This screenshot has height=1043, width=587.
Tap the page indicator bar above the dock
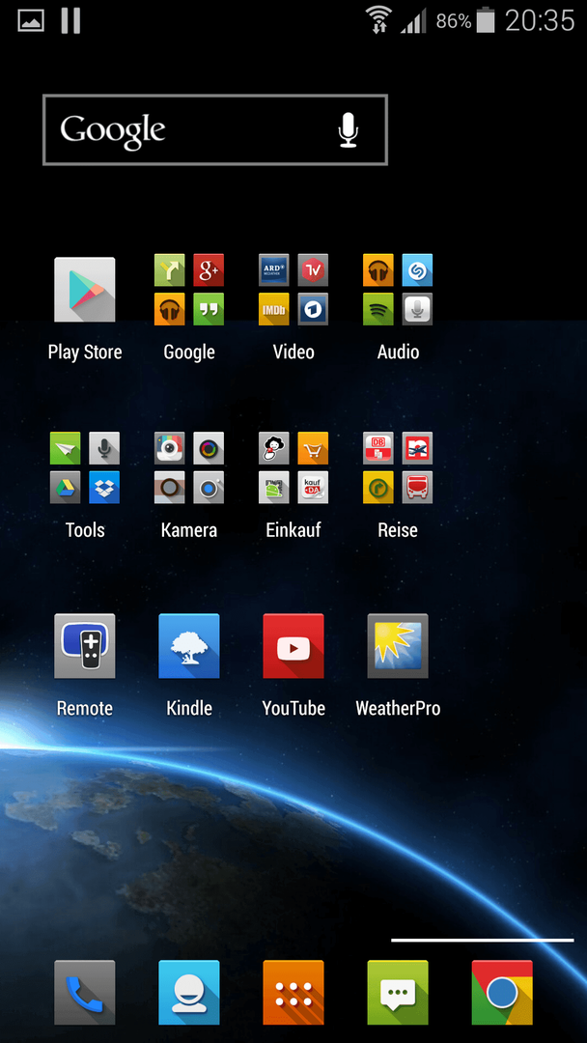pos(482,940)
